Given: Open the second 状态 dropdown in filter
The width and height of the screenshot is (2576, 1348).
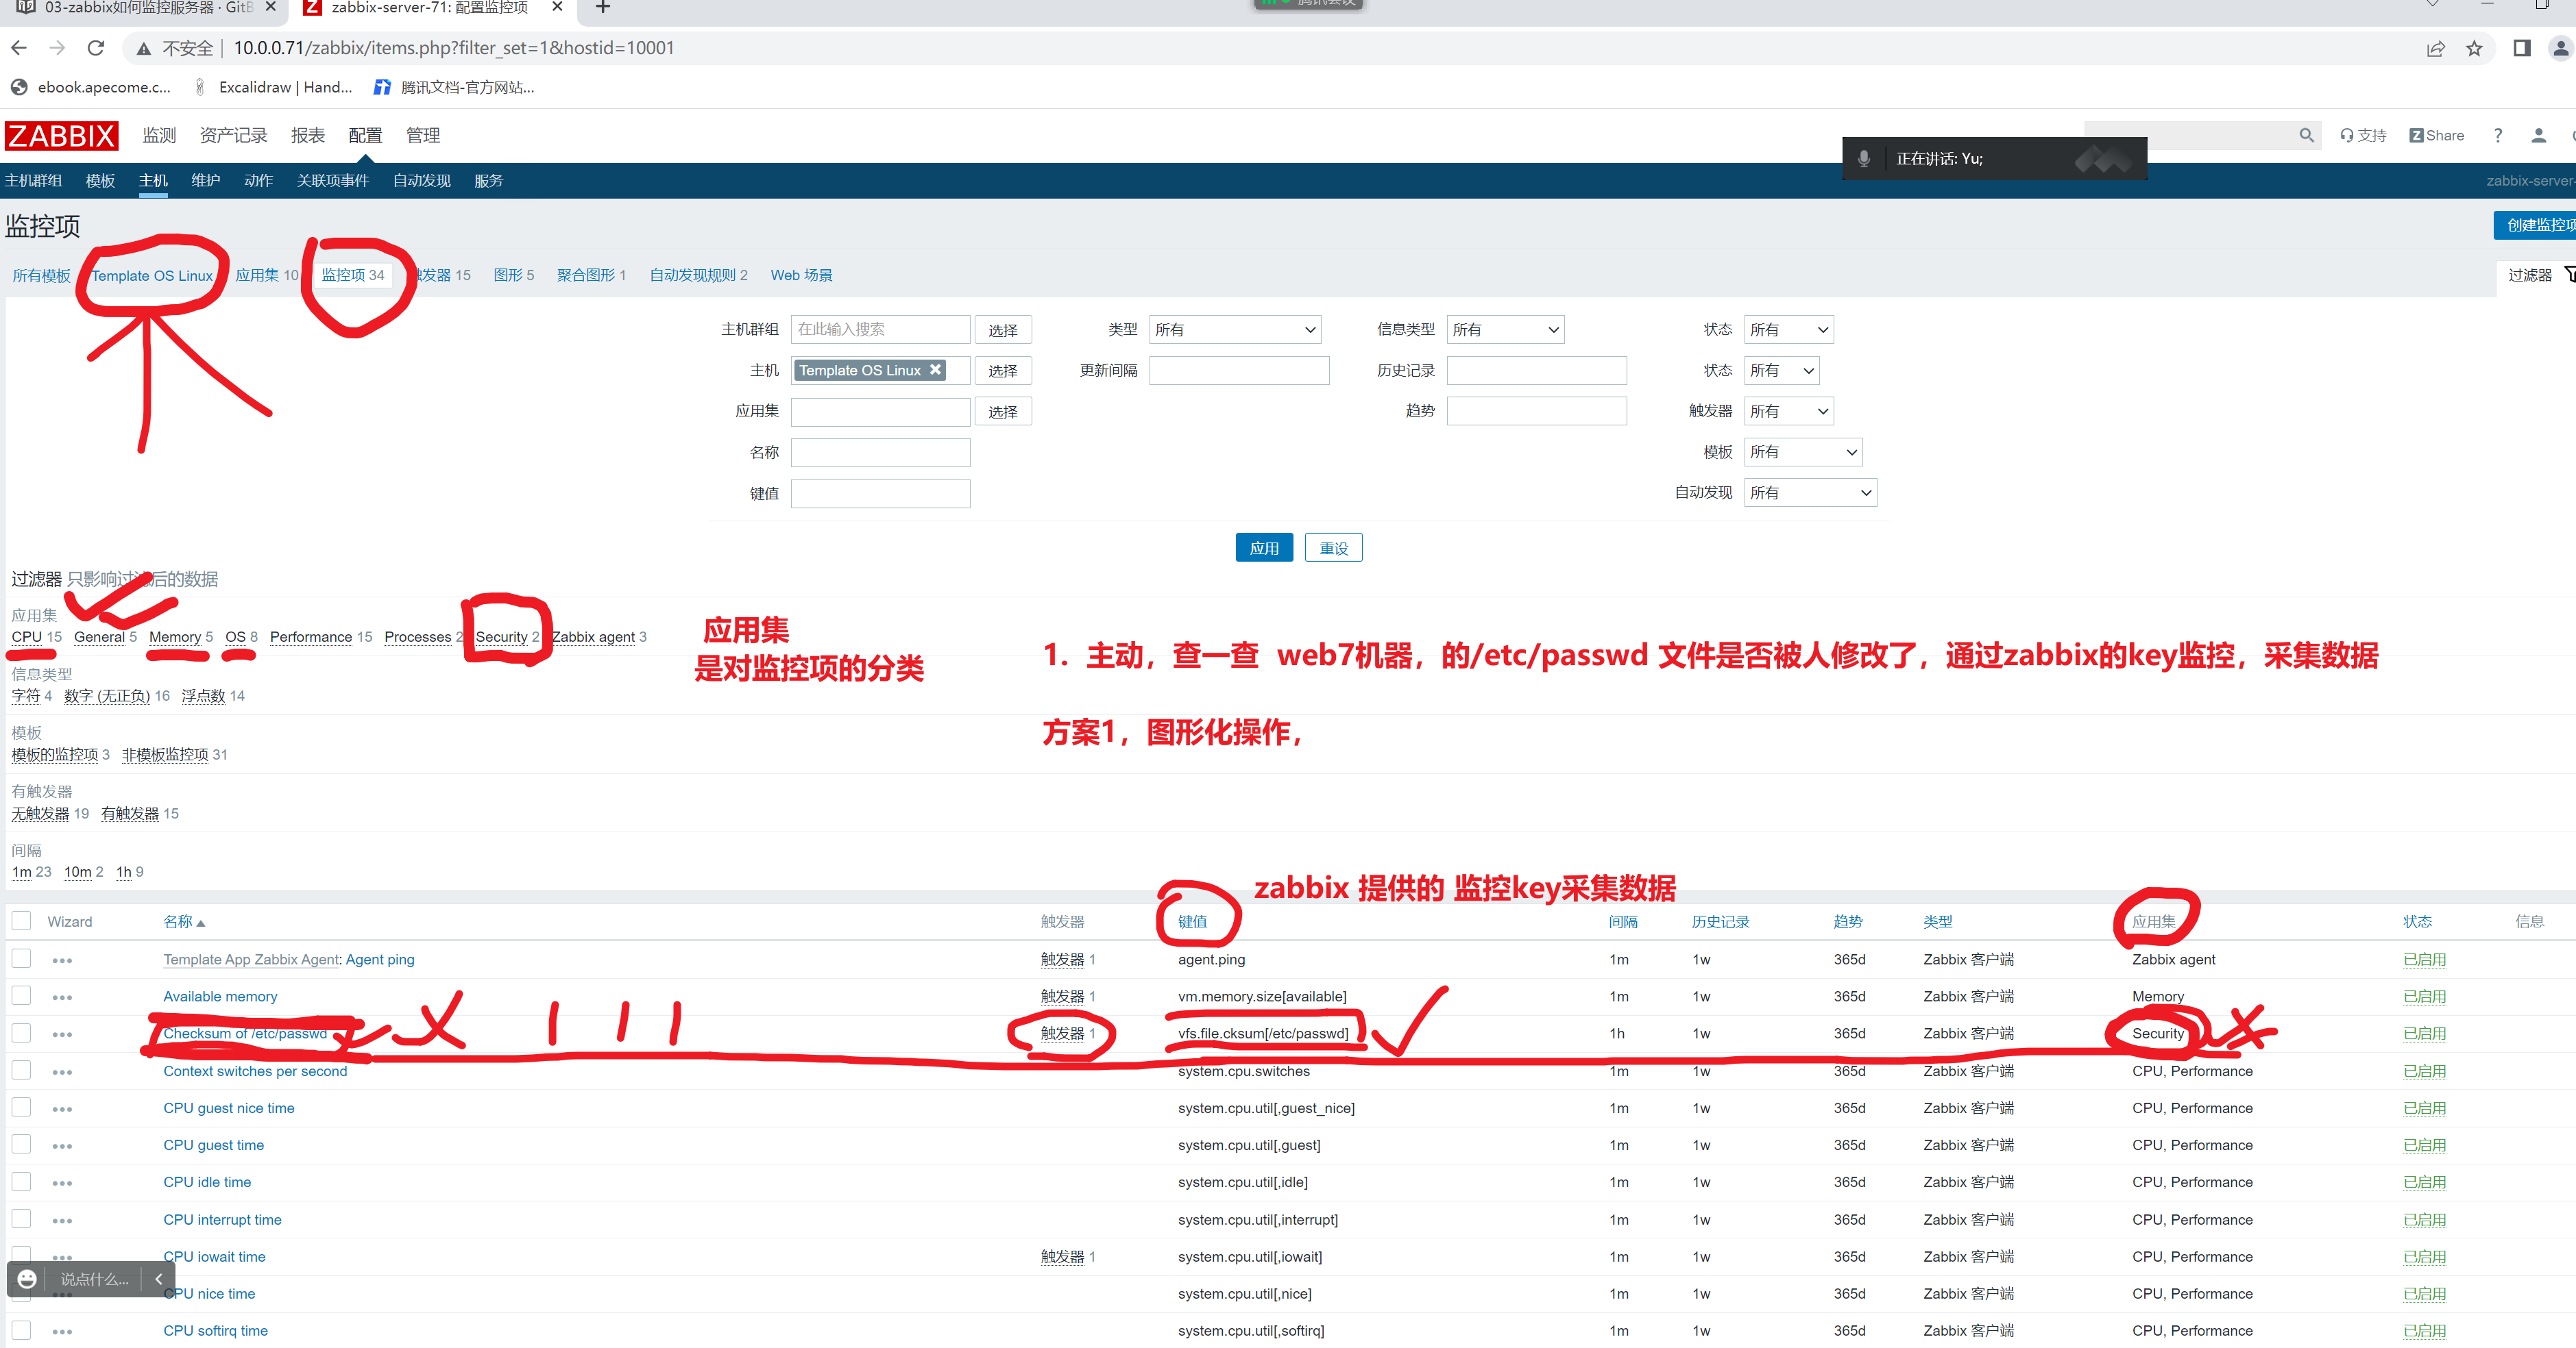Looking at the screenshot, I should click(1781, 371).
